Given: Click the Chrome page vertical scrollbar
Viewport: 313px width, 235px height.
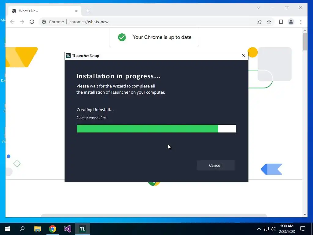Looking at the screenshot, I should 305,42.
